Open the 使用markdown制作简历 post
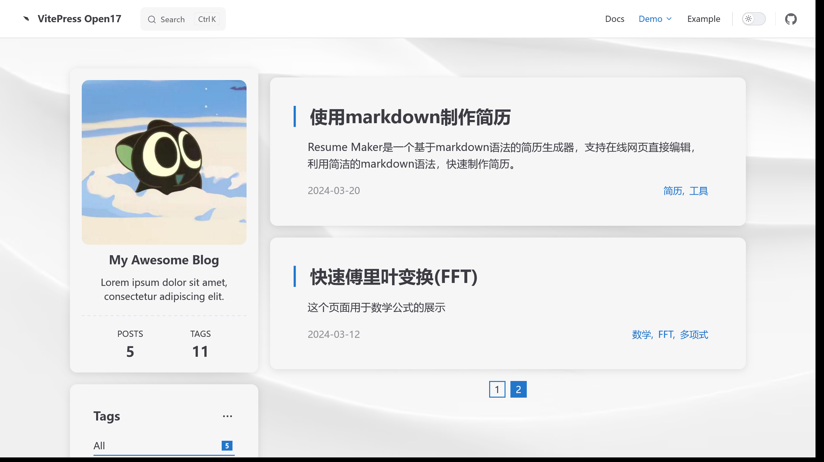 click(x=410, y=117)
